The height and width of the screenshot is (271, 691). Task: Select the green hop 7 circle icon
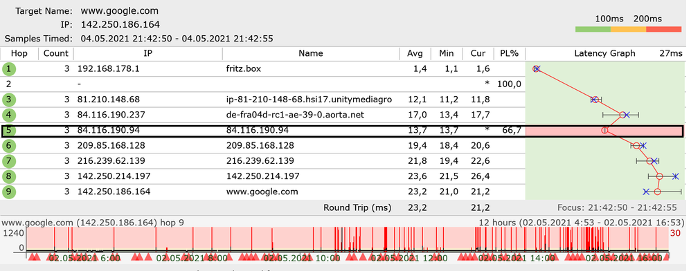click(8, 161)
